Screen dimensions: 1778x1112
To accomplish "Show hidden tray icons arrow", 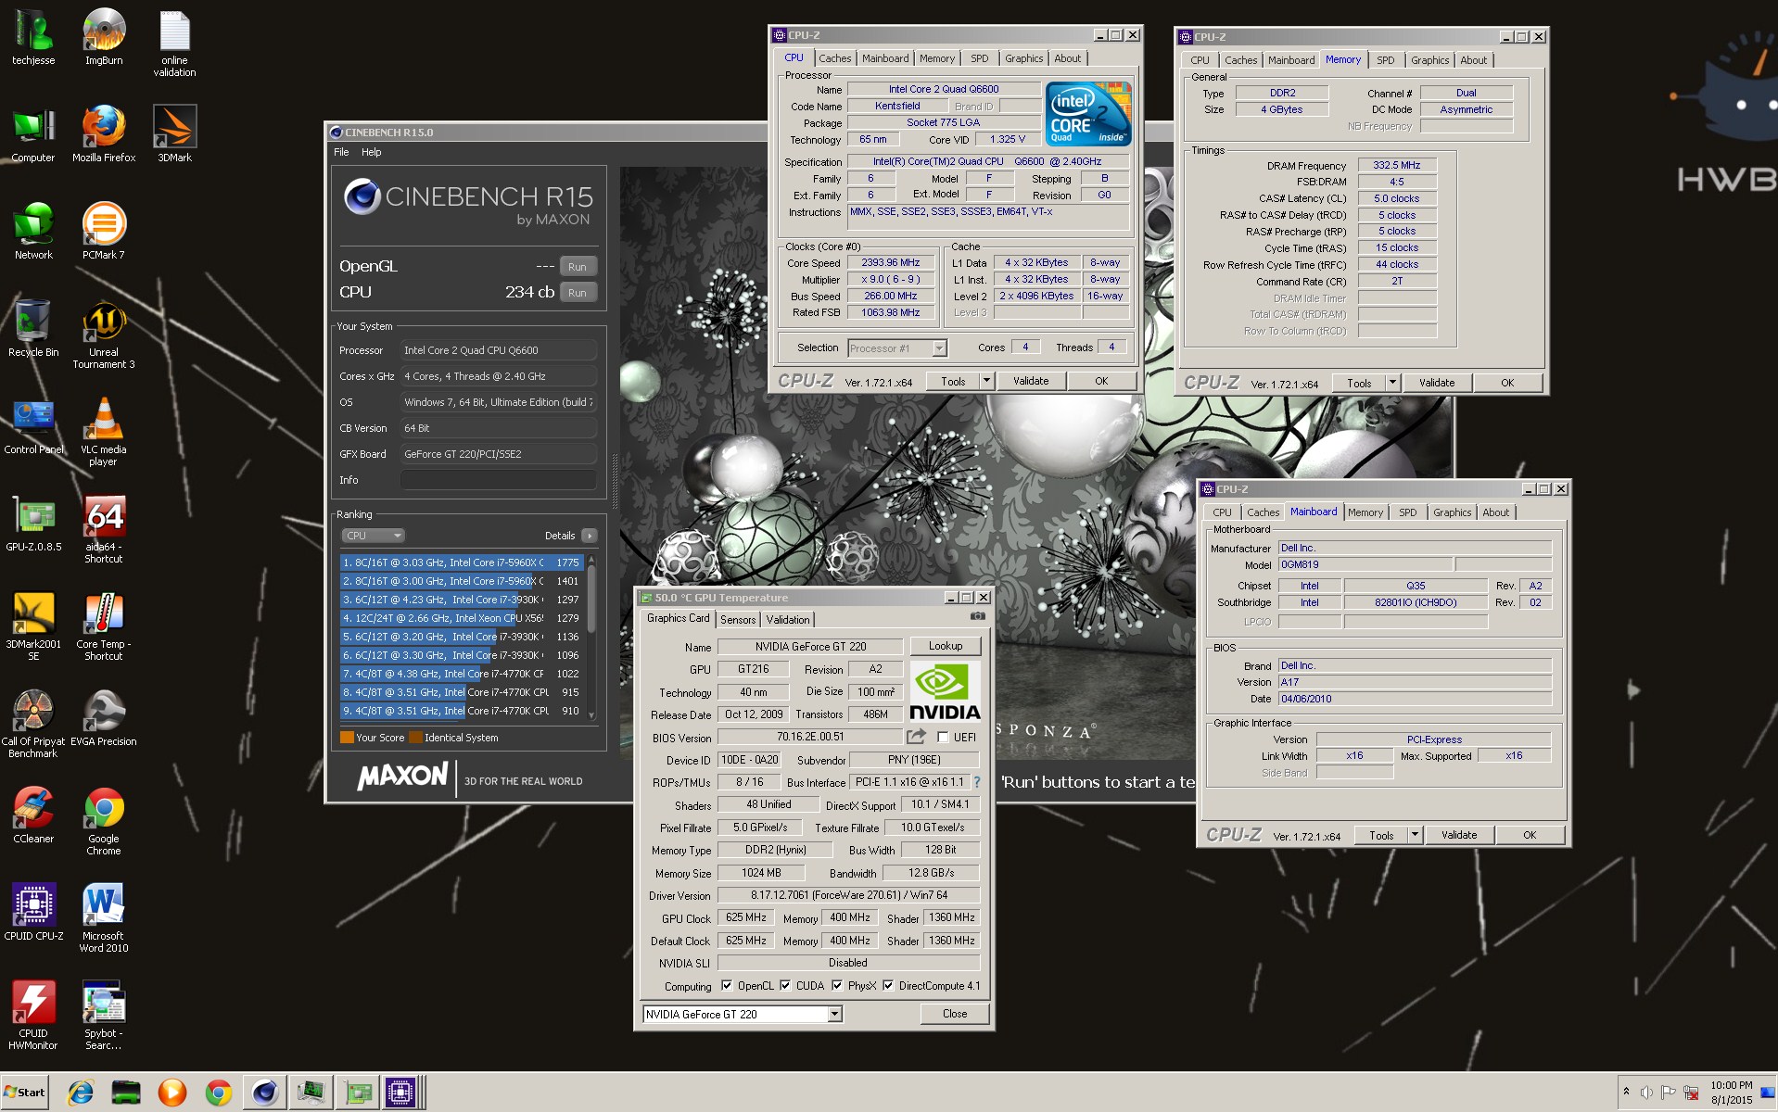I will tap(1625, 1092).
